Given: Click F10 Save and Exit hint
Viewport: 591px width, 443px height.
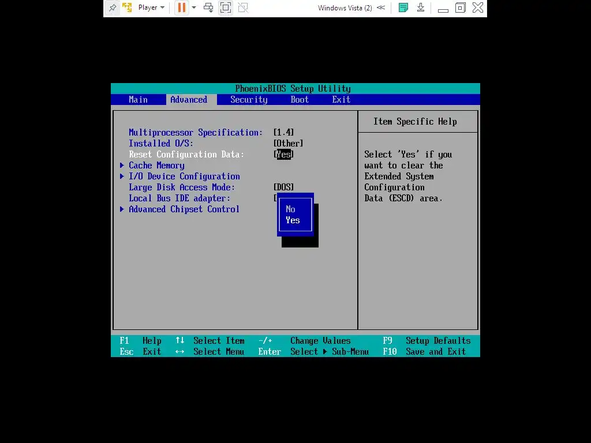Looking at the screenshot, I should 424,352.
